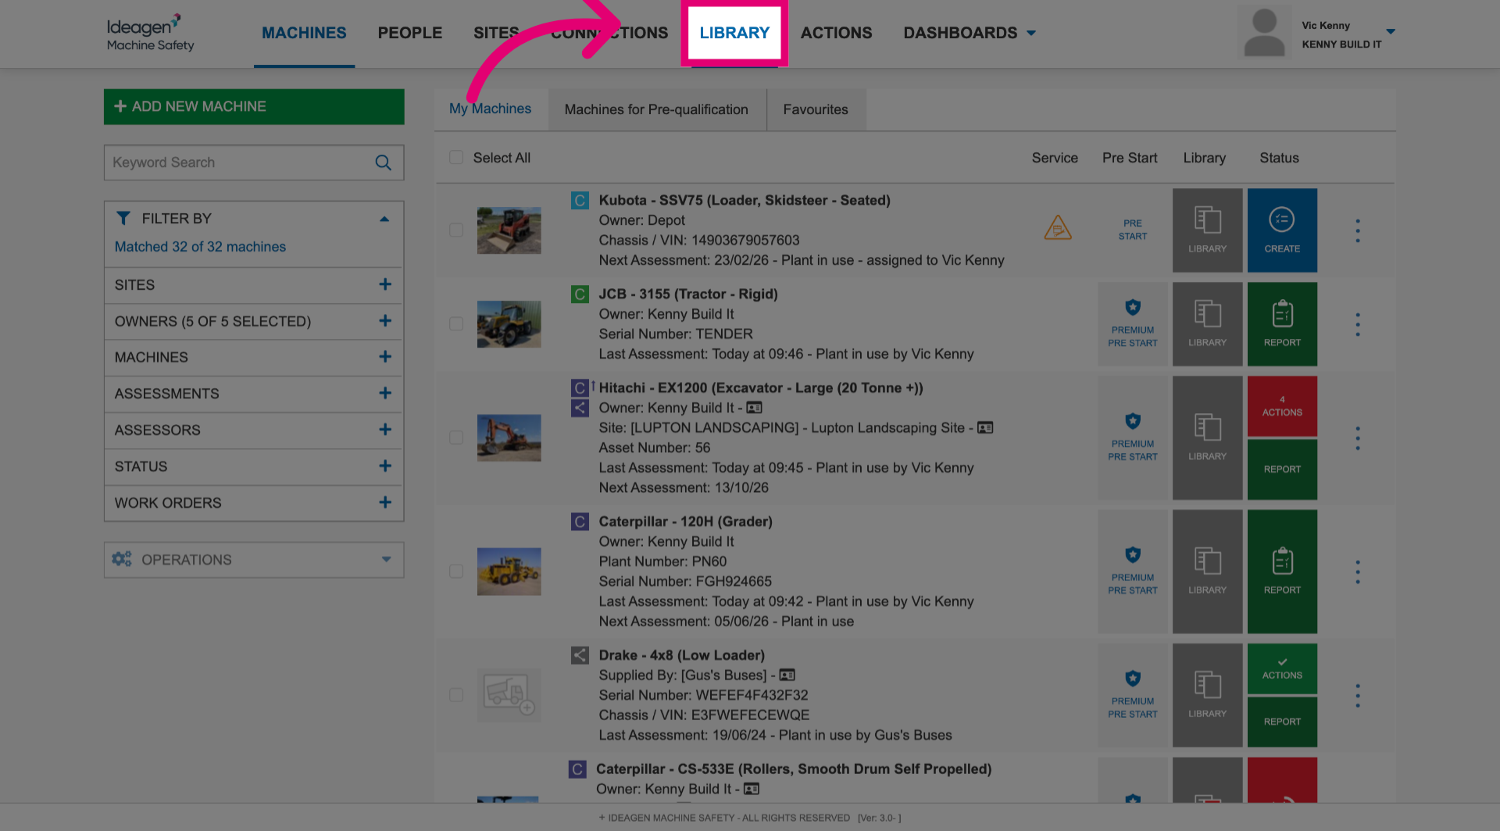Viewport: 1500px width, 831px height.
Task: Tick the Kubota SSV75 row checkbox
Action: (x=456, y=230)
